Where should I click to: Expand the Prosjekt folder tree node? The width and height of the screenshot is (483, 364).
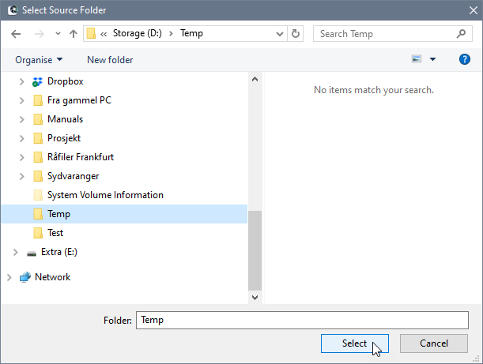point(21,138)
